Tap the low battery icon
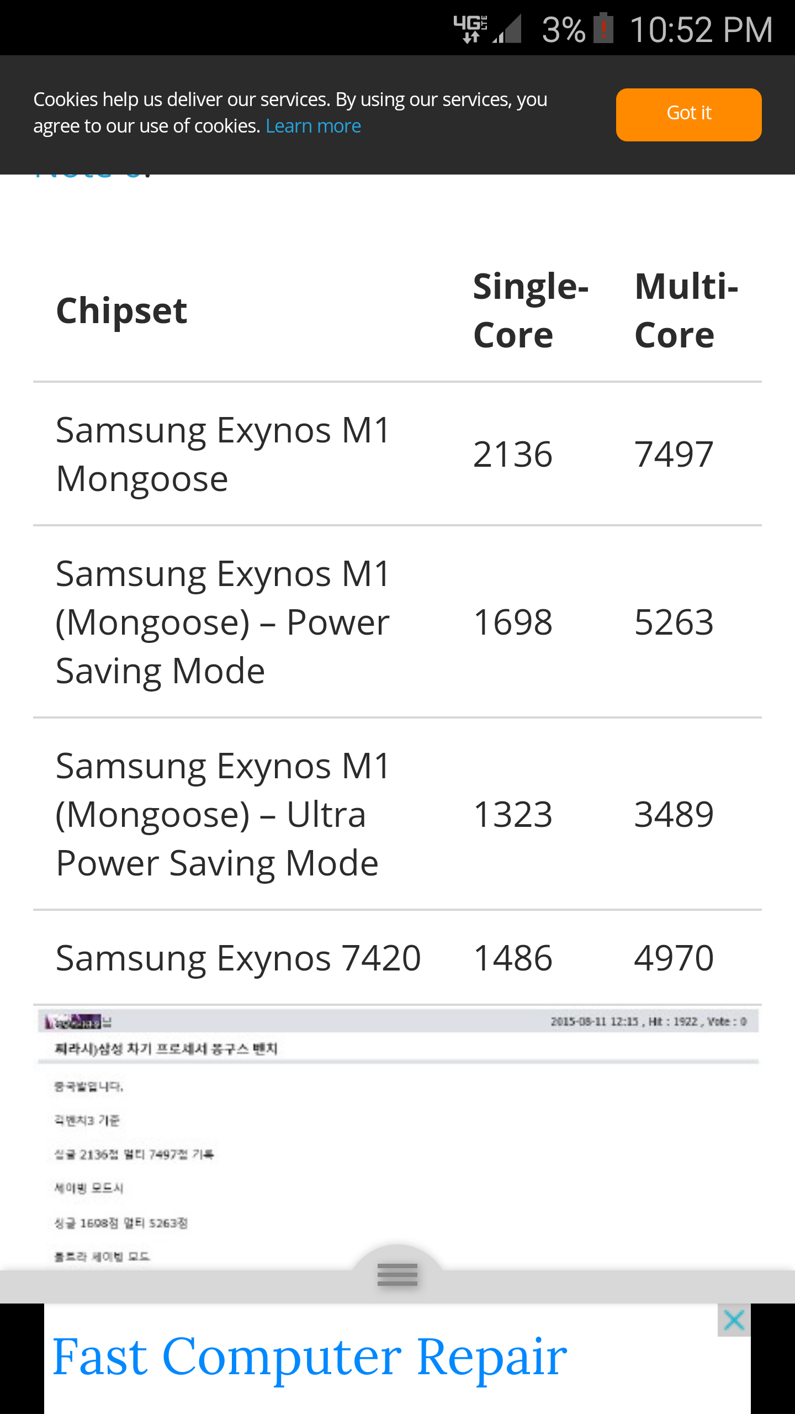 tap(603, 29)
